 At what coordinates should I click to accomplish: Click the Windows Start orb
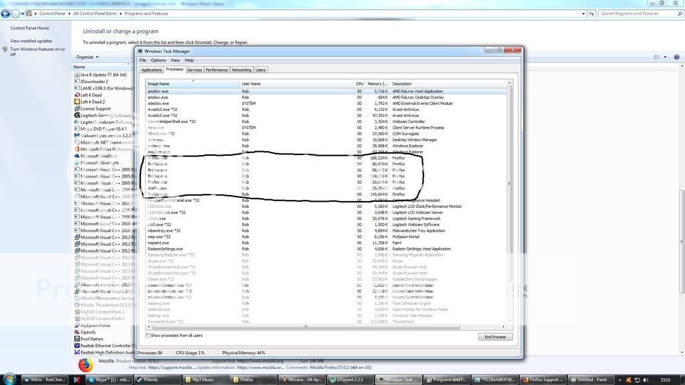(x=9, y=379)
